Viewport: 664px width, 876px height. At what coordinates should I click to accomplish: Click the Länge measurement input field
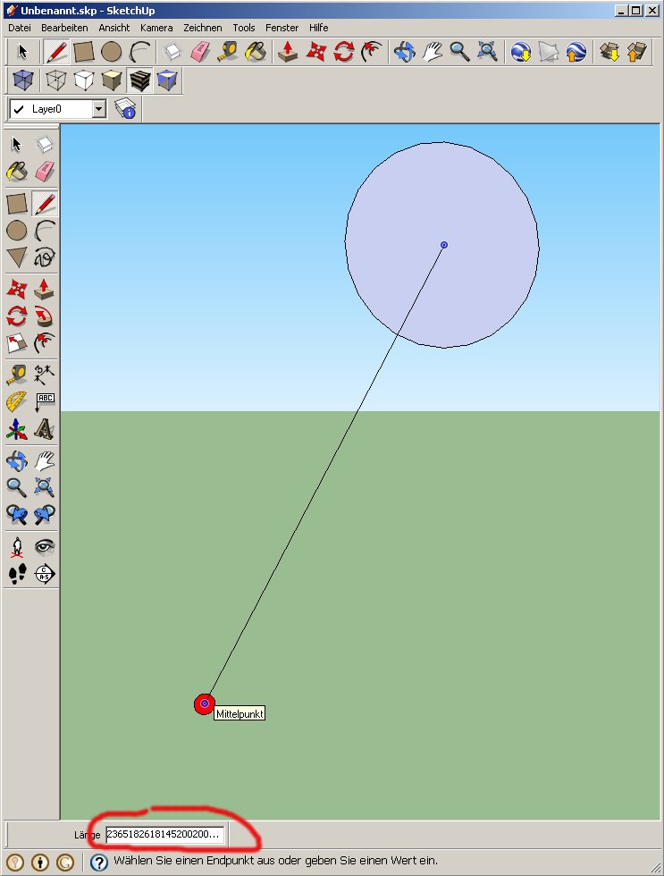pos(165,834)
